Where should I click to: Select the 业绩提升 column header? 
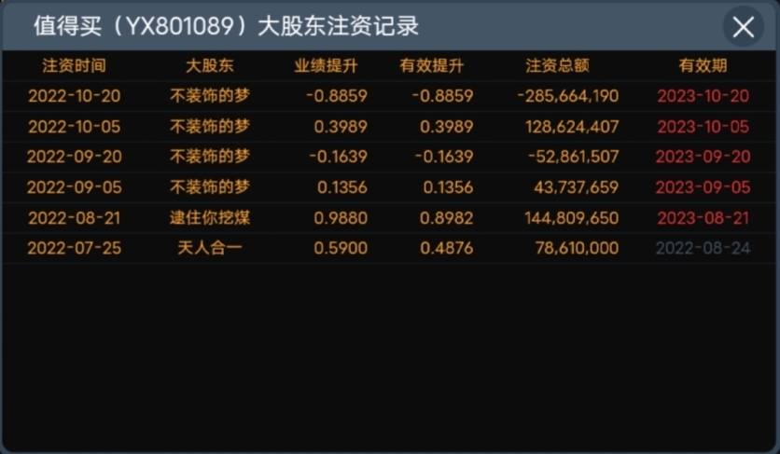[326, 65]
